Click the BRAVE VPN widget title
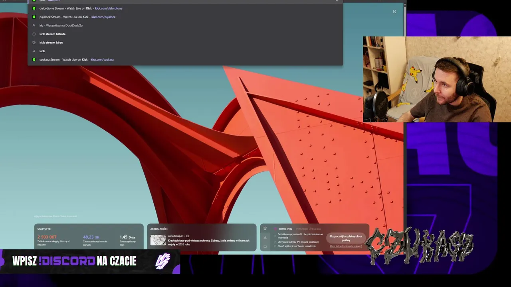This screenshot has height=287, width=511. click(x=285, y=229)
